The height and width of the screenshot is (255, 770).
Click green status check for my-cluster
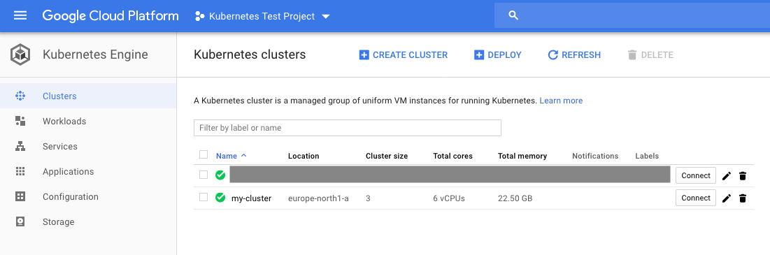tap(220, 198)
